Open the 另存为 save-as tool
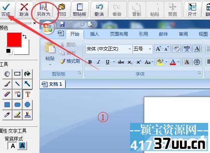210x153 pixels. [44, 10]
